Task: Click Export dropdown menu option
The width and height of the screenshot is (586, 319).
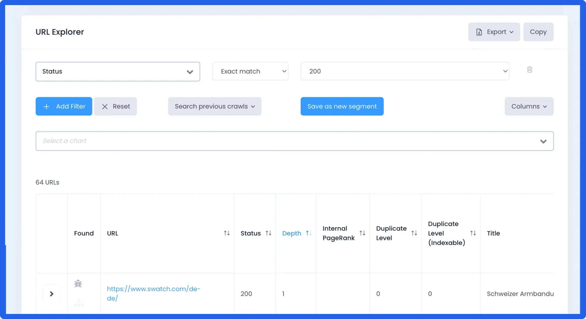Action: [x=494, y=31]
